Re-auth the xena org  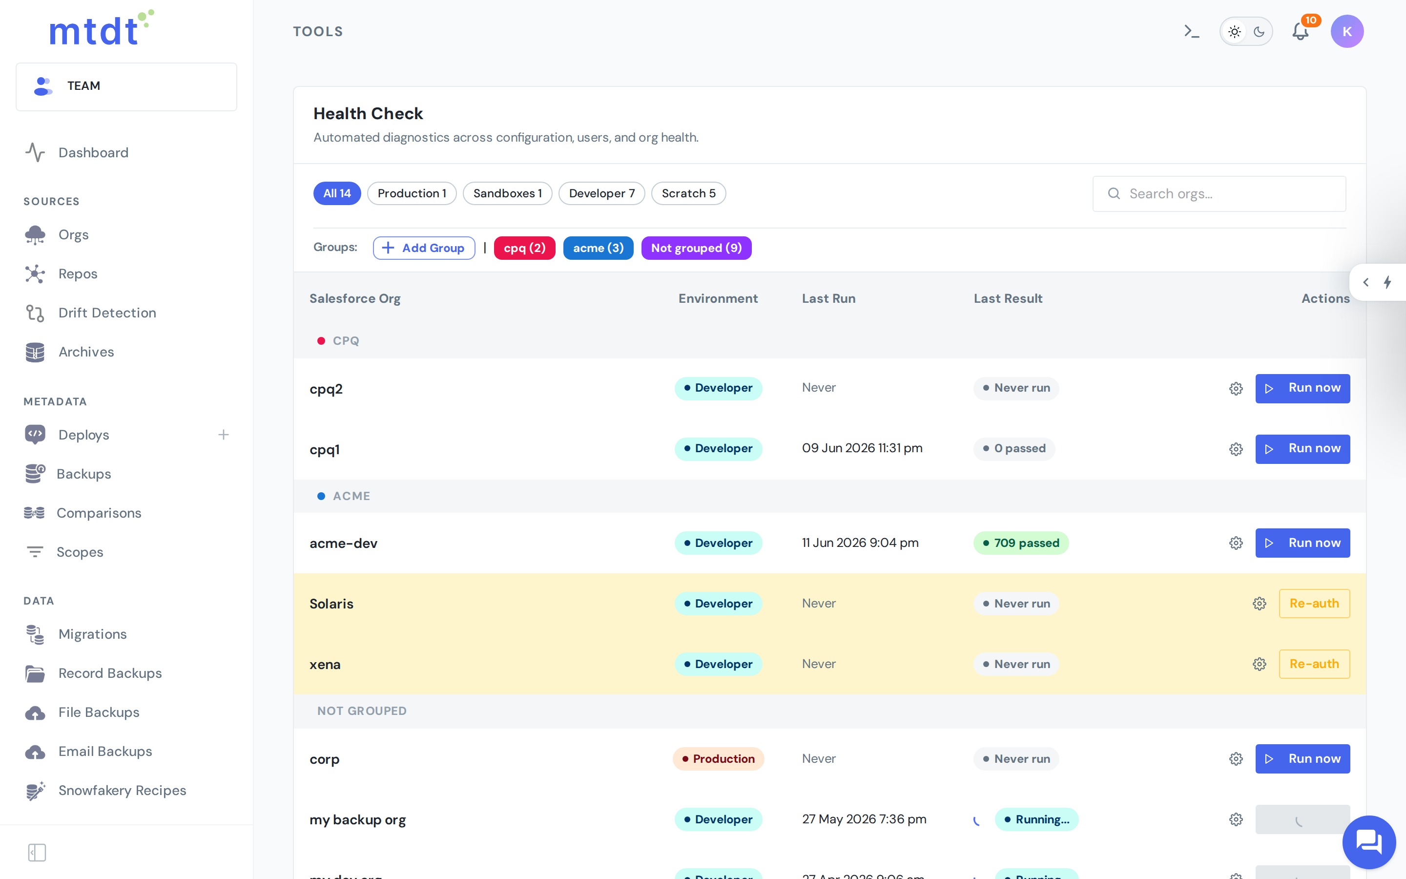1314,664
